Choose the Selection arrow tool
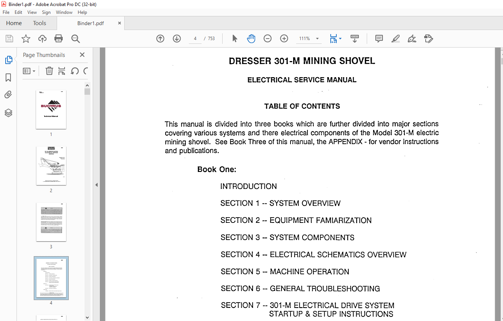The image size is (503, 321). click(235, 39)
